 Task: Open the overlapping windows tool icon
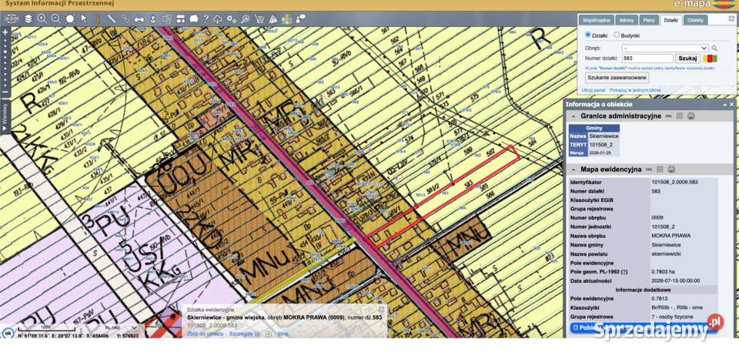[166, 18]
